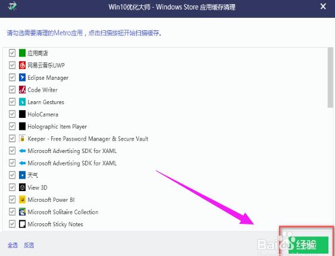Toggle the 天气 checkbox
The width and height of the screenshot is (335, 256).
click(x=12, y=175)
